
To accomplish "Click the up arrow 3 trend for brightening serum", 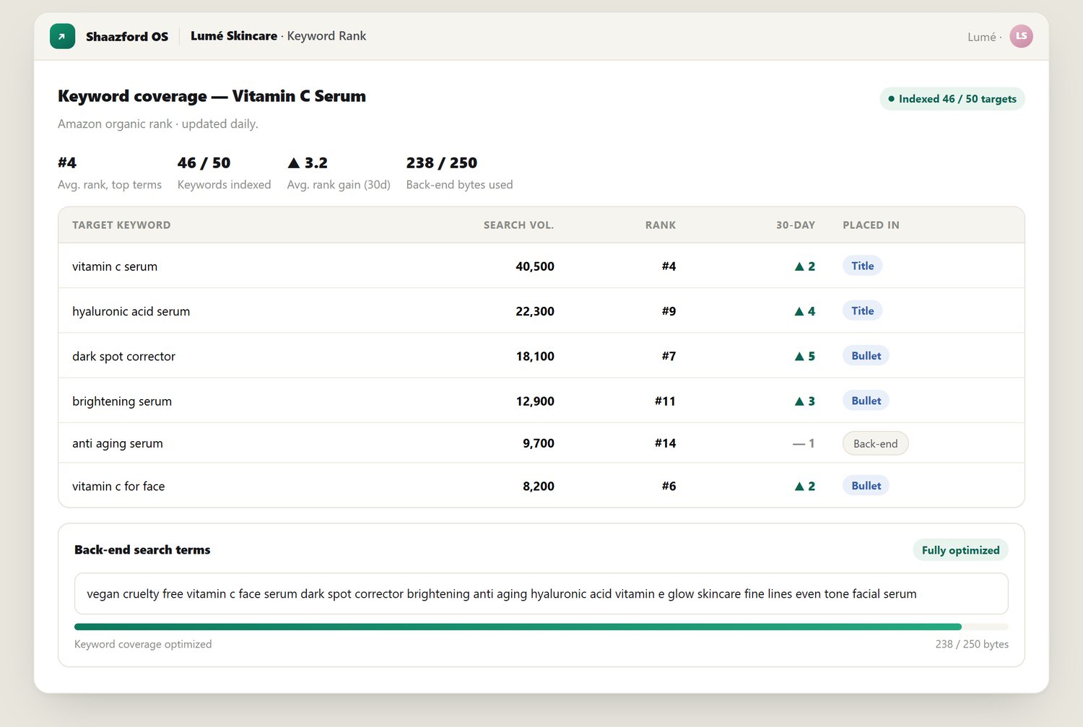I will pyautogui.click(x=804, y=401).
